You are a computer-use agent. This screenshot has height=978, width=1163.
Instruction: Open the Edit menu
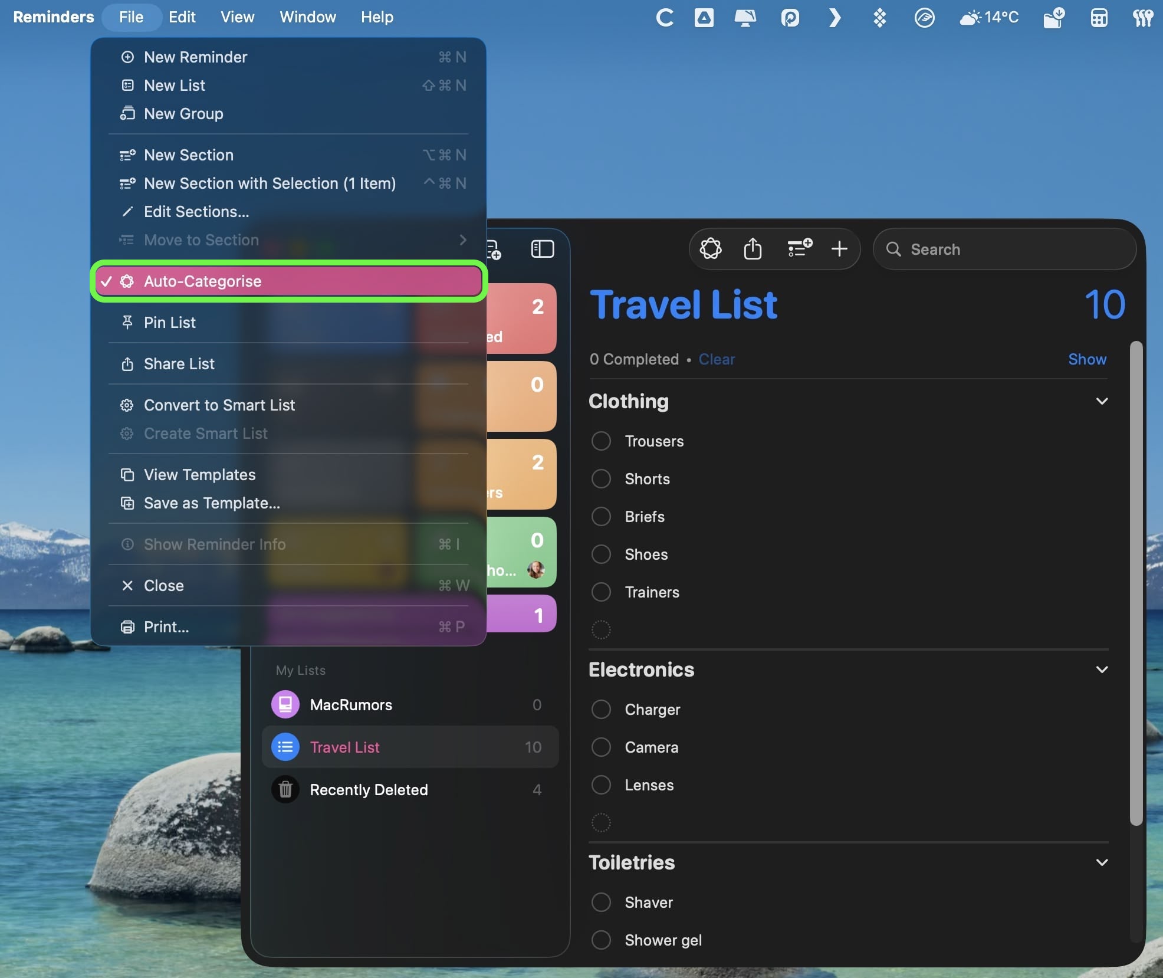182,17
